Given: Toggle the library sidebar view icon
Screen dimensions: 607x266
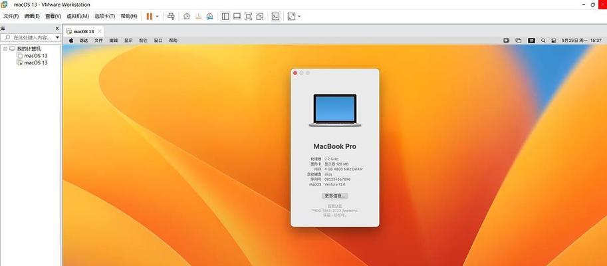Looking at the screenshot, I should 225,16.
